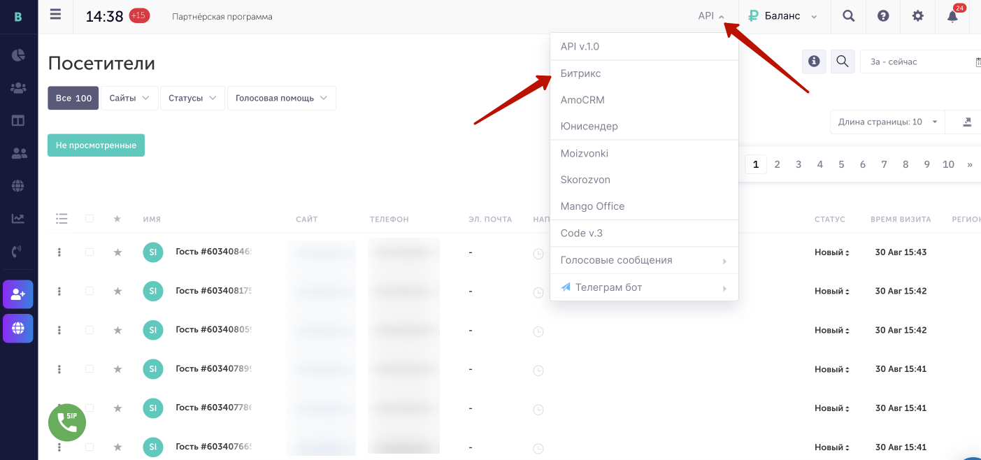Open the settings gear icon

[x=918, y=16]
